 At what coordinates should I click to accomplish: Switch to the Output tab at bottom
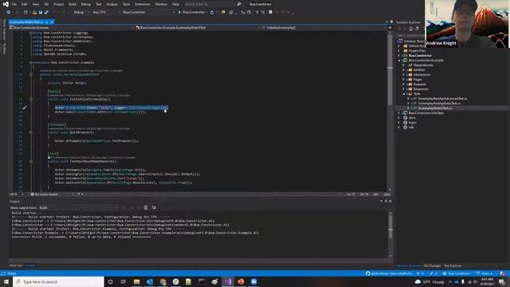click(x=30, y=265)
